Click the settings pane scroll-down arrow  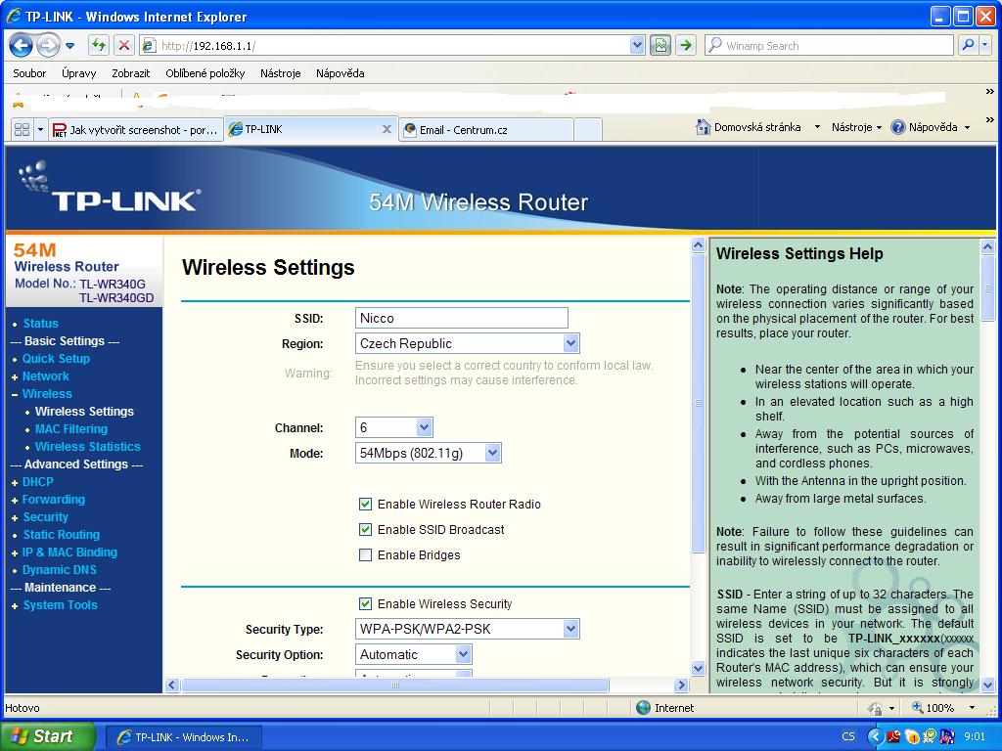point(698,669)
